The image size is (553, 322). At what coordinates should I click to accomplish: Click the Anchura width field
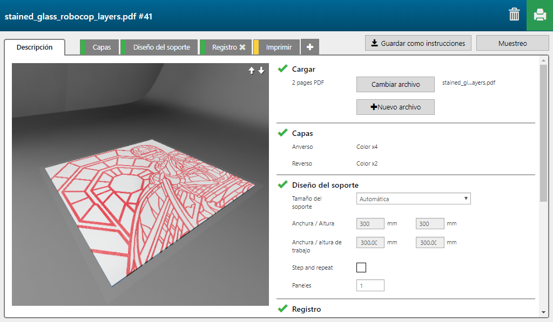(x=370, y=224)
